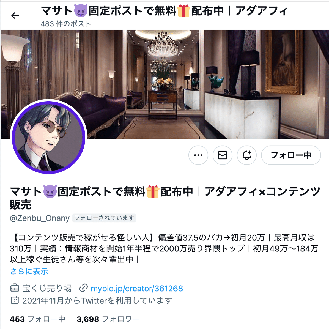Viewport: 329px width, 329px height.
Task: Click the chain link icon beside myblo.jp
Action: (x=83, y=288)
